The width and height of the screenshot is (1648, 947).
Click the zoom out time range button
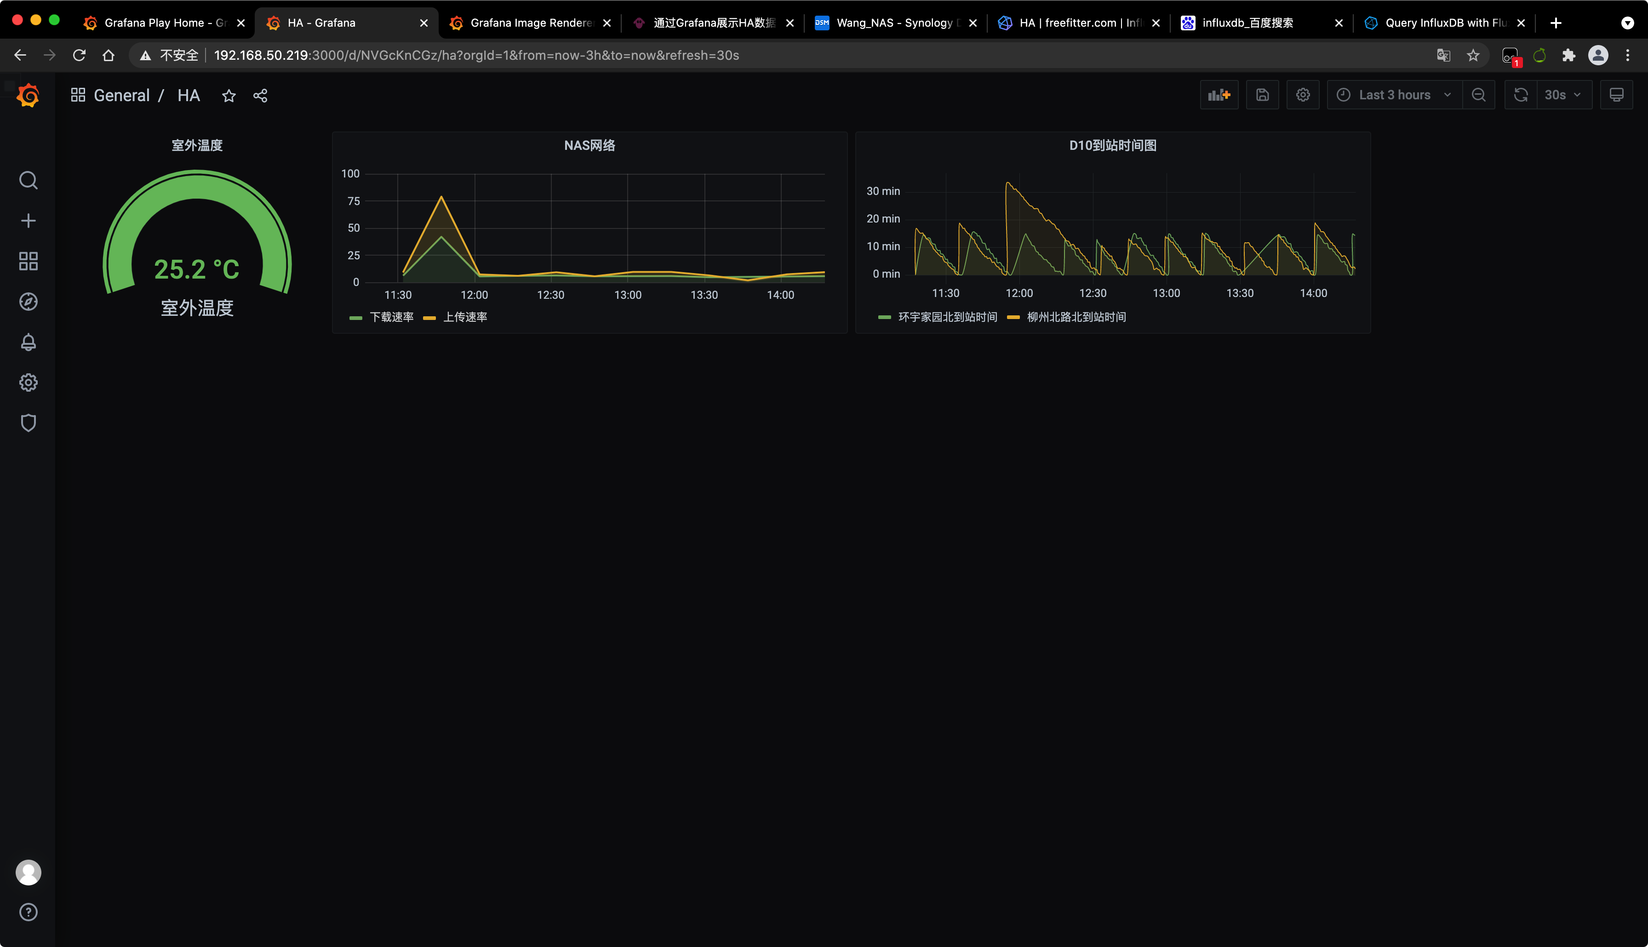point(1478,95)
